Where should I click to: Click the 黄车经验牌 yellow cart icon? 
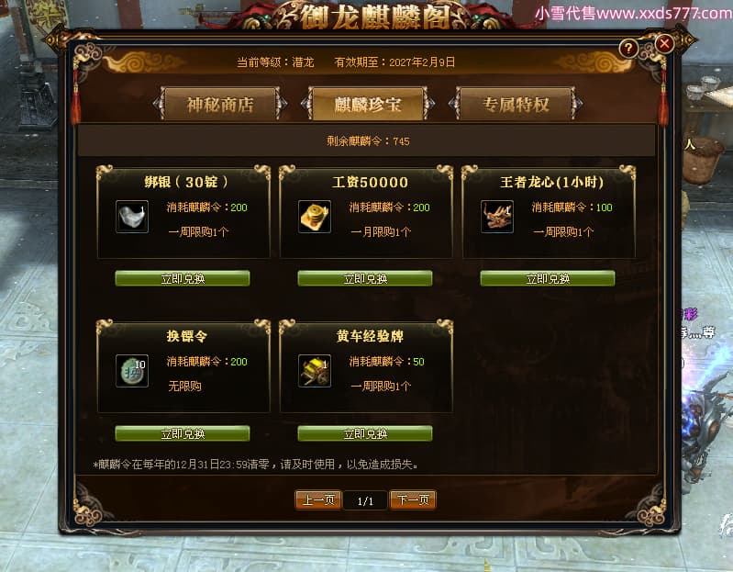(x=315, y=371)
